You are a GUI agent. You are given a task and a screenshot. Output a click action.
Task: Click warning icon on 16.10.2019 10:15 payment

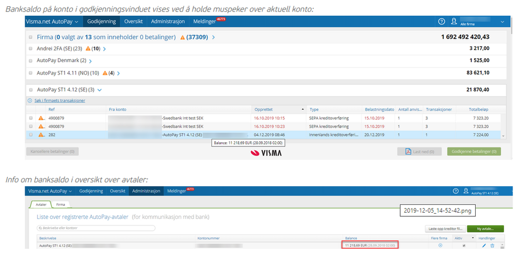tap(41, 118)
